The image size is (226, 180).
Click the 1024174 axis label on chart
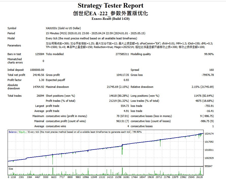[x=209, y=134]
